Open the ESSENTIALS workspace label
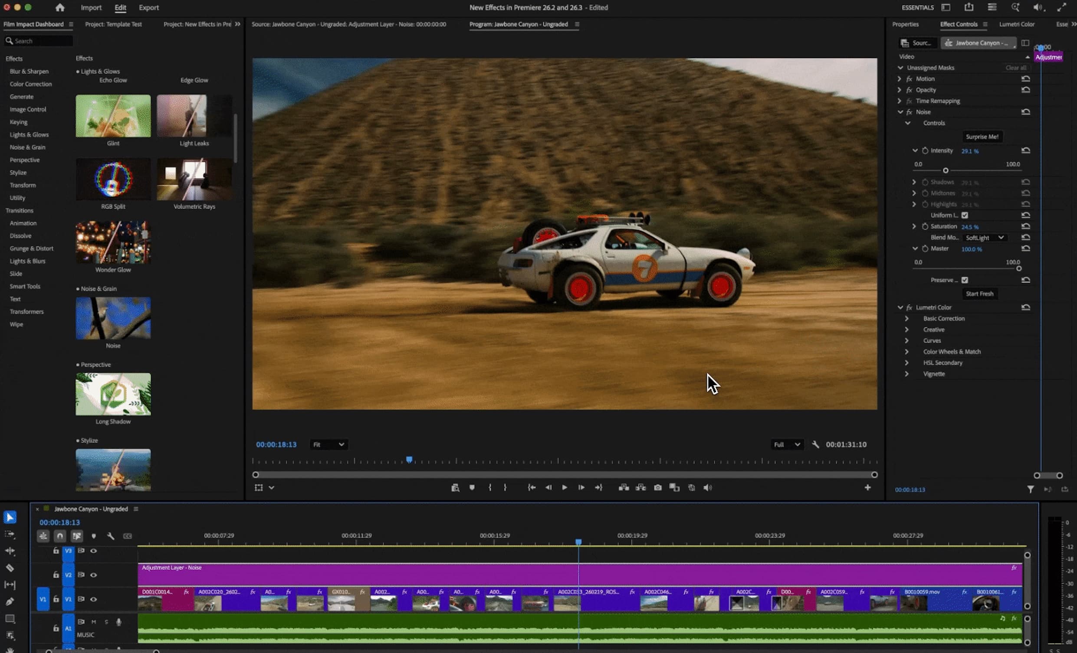The width and height of the screenshot is (1077, 653). [917, 7]
